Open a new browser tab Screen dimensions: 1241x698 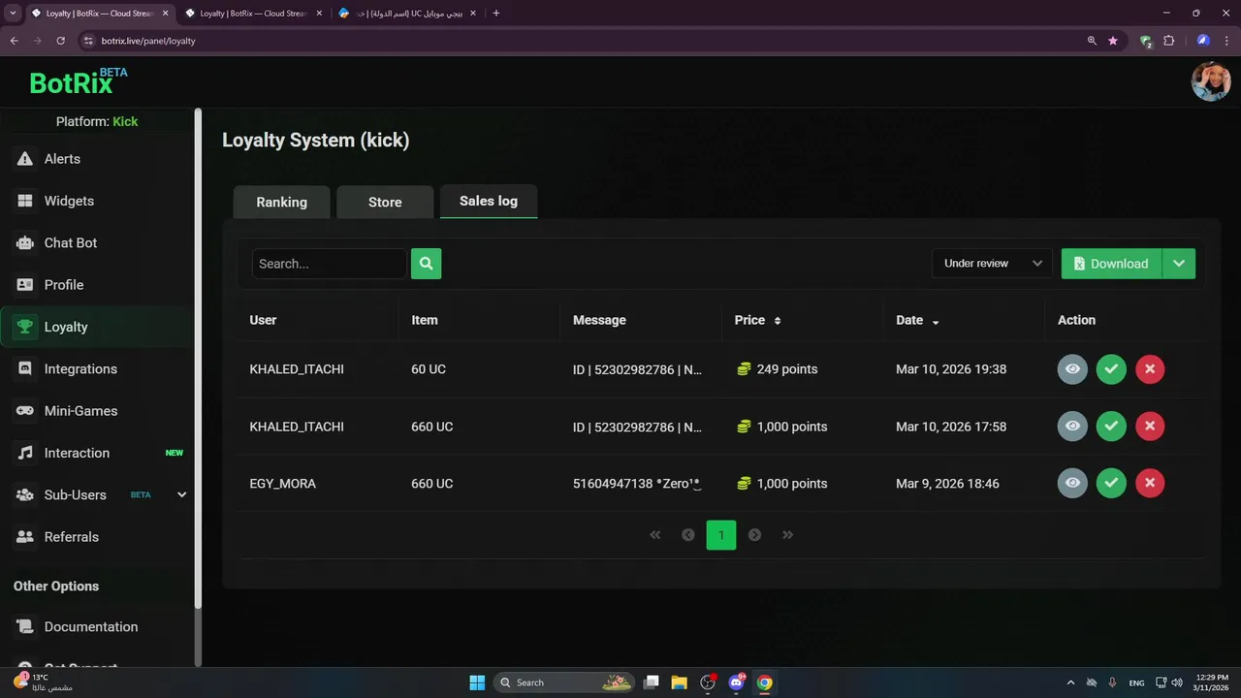496,14
